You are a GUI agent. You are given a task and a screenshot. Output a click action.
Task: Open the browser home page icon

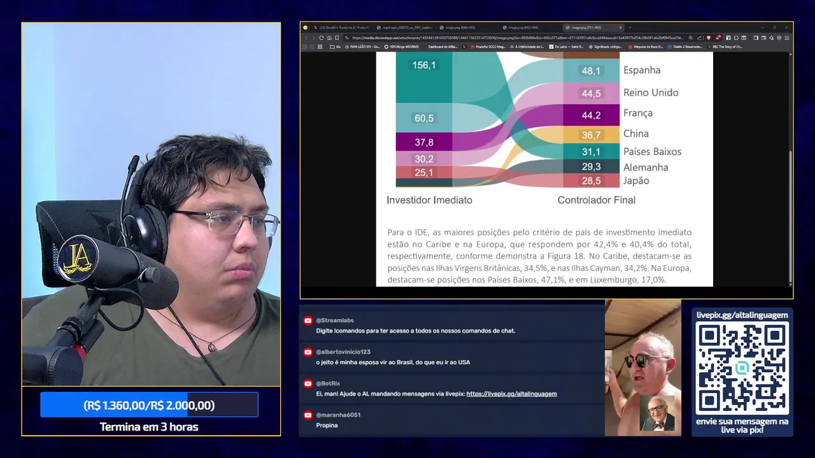pos(329,38)
